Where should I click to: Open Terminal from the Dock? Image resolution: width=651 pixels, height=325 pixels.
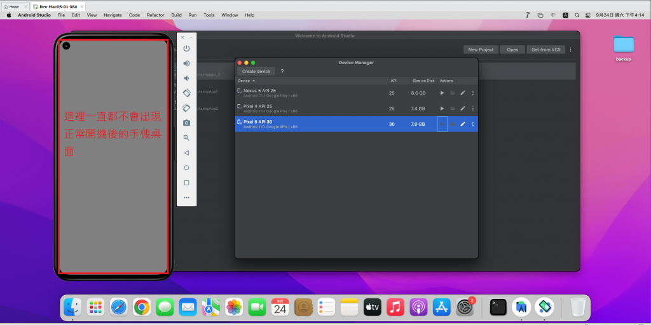click(x=498, y=307)
